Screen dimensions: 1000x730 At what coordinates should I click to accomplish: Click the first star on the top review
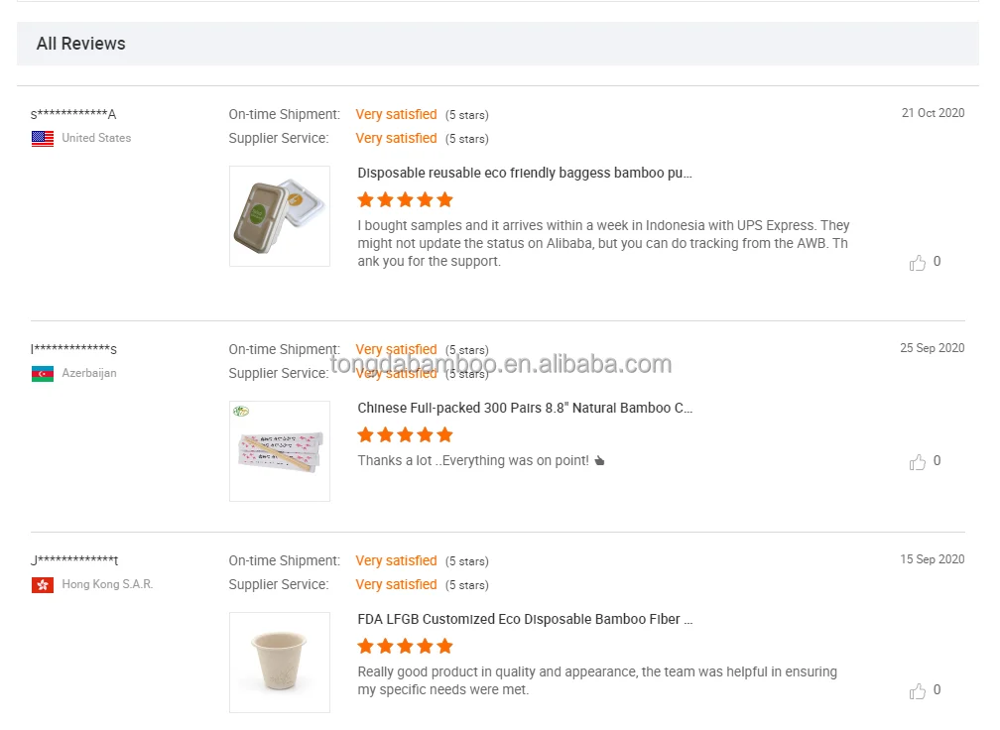(365, 199)
